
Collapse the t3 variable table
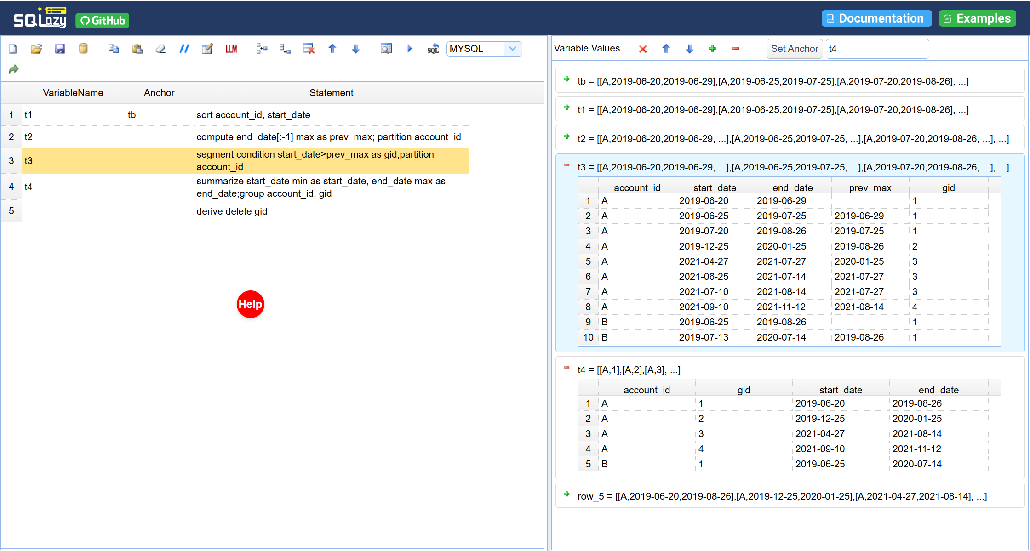(567, 165)
